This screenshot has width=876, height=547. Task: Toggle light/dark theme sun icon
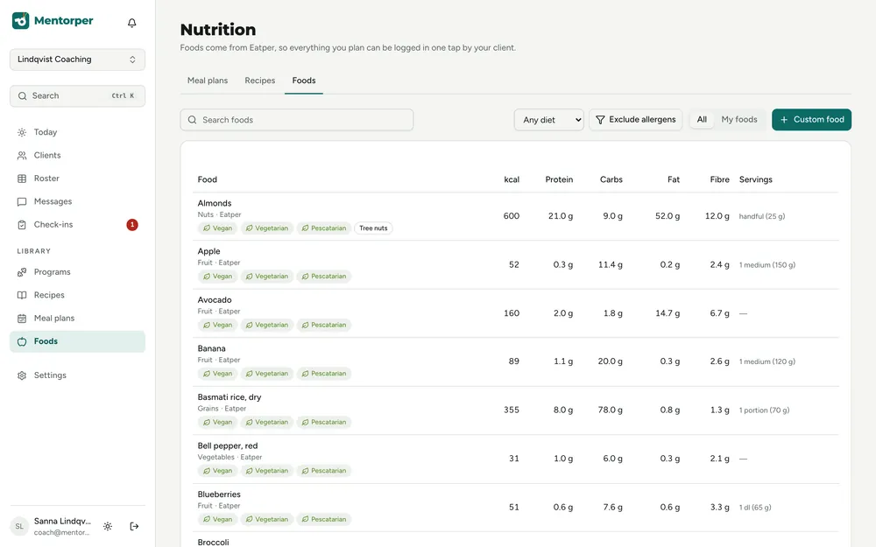tap(108, 526)
